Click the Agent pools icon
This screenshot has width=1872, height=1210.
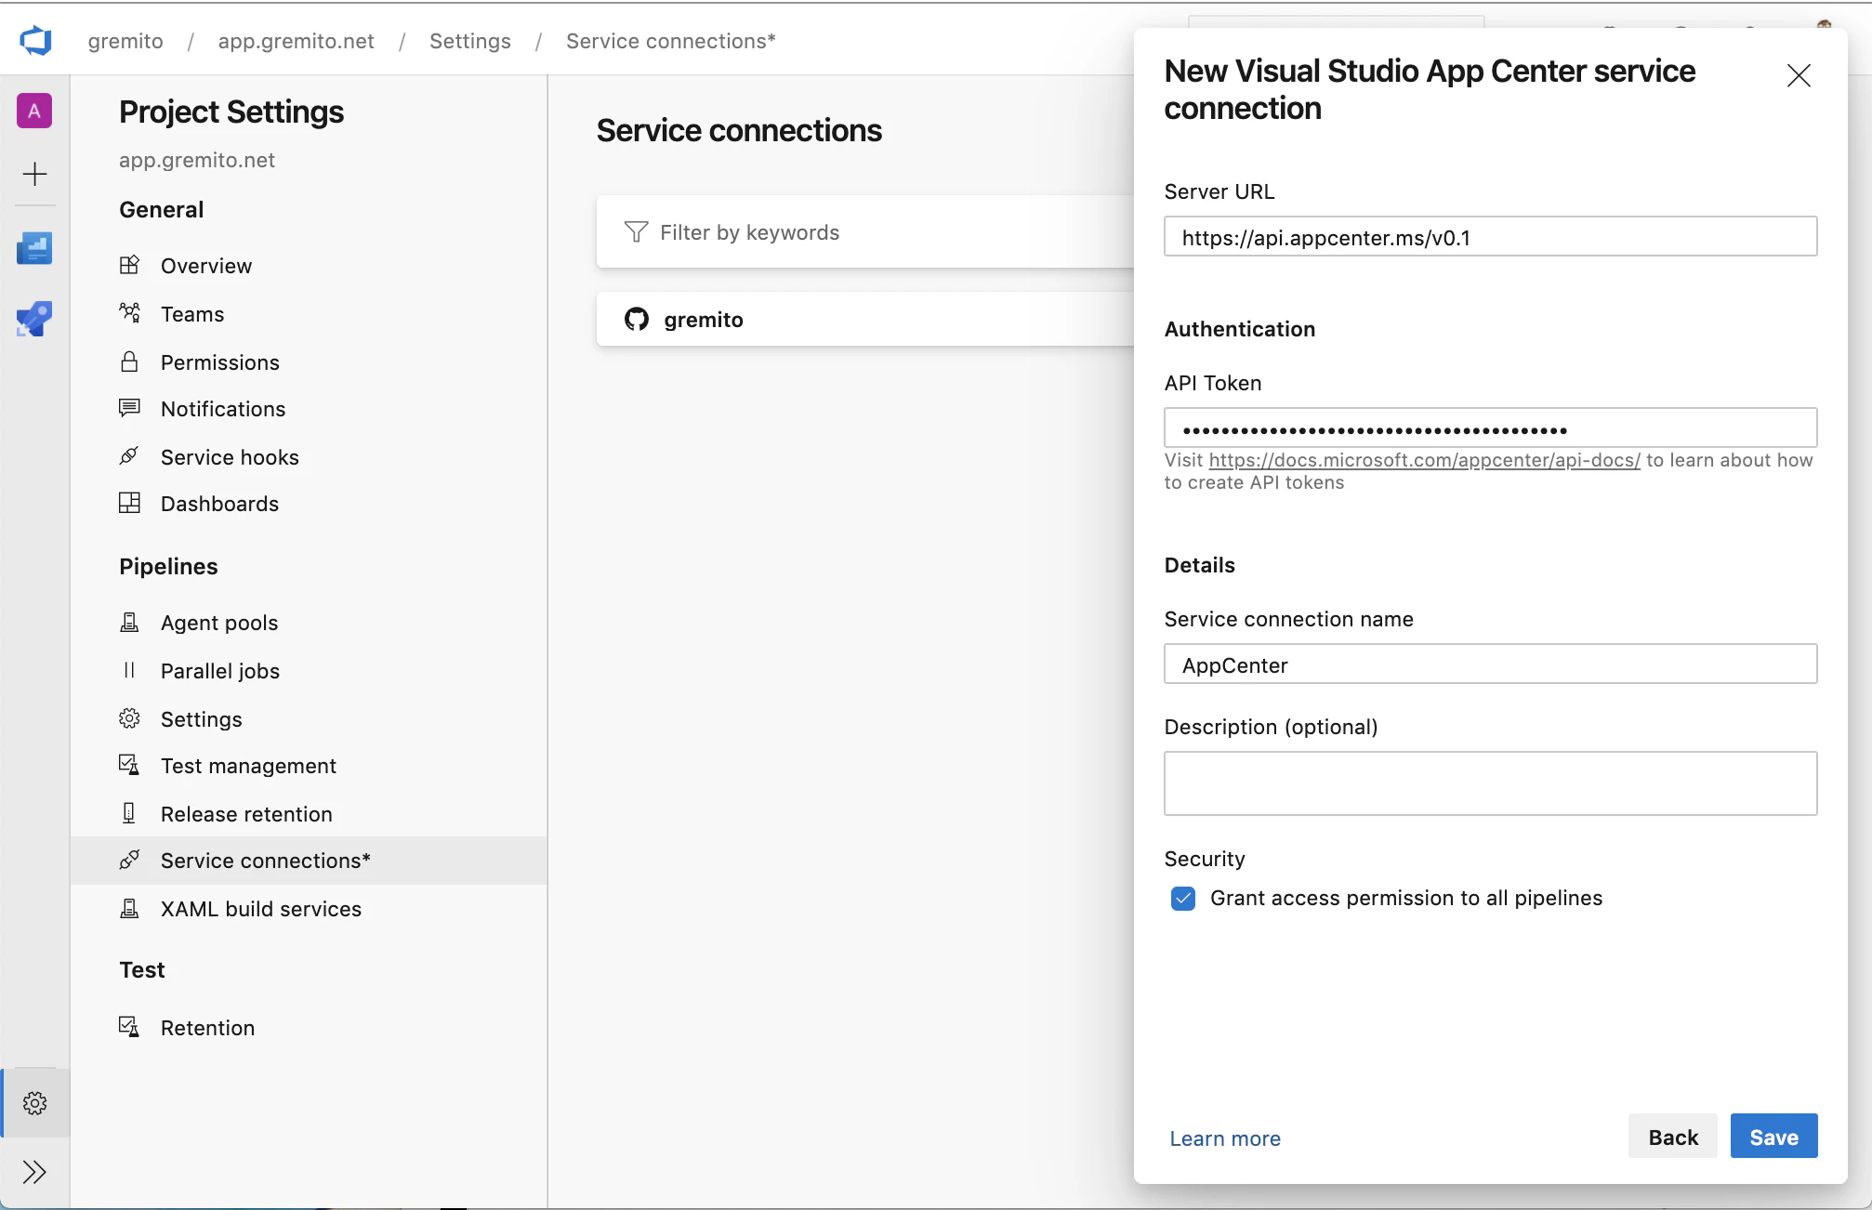pos(129,622)
